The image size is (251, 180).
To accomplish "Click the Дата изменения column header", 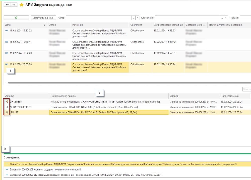I will tap(234, 96).
